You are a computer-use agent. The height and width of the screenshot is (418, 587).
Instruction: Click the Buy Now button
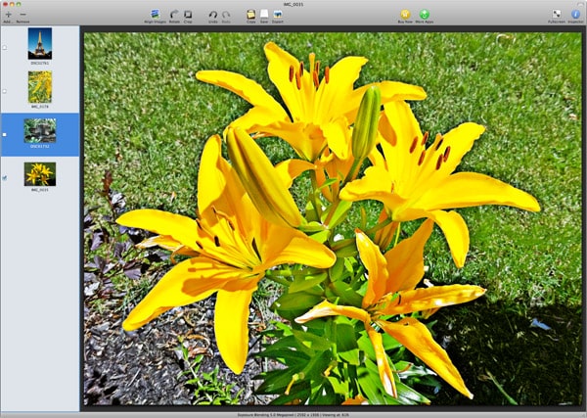click(405, 14)
